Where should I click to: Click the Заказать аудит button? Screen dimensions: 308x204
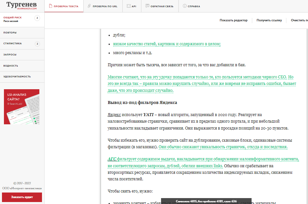(22, 197)
